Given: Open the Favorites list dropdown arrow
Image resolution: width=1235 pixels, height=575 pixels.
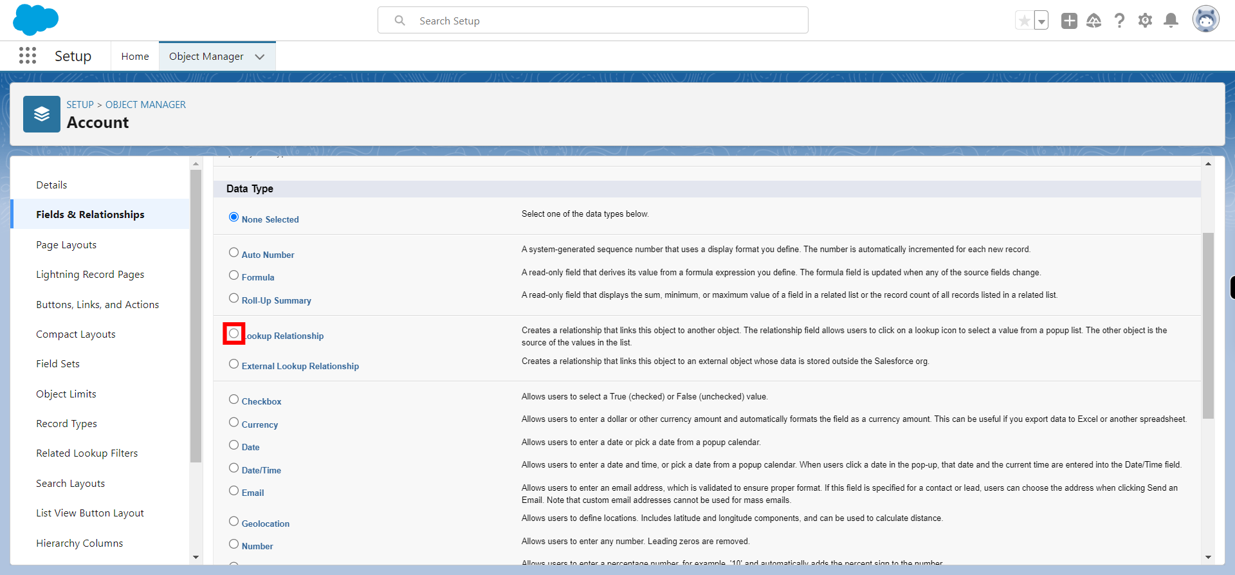Looking at the screenshot, I should tap(1041, 21).
